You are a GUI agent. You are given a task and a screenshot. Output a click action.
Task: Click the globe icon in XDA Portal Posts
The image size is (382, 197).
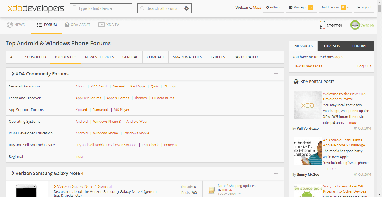[x=296, y=82]
